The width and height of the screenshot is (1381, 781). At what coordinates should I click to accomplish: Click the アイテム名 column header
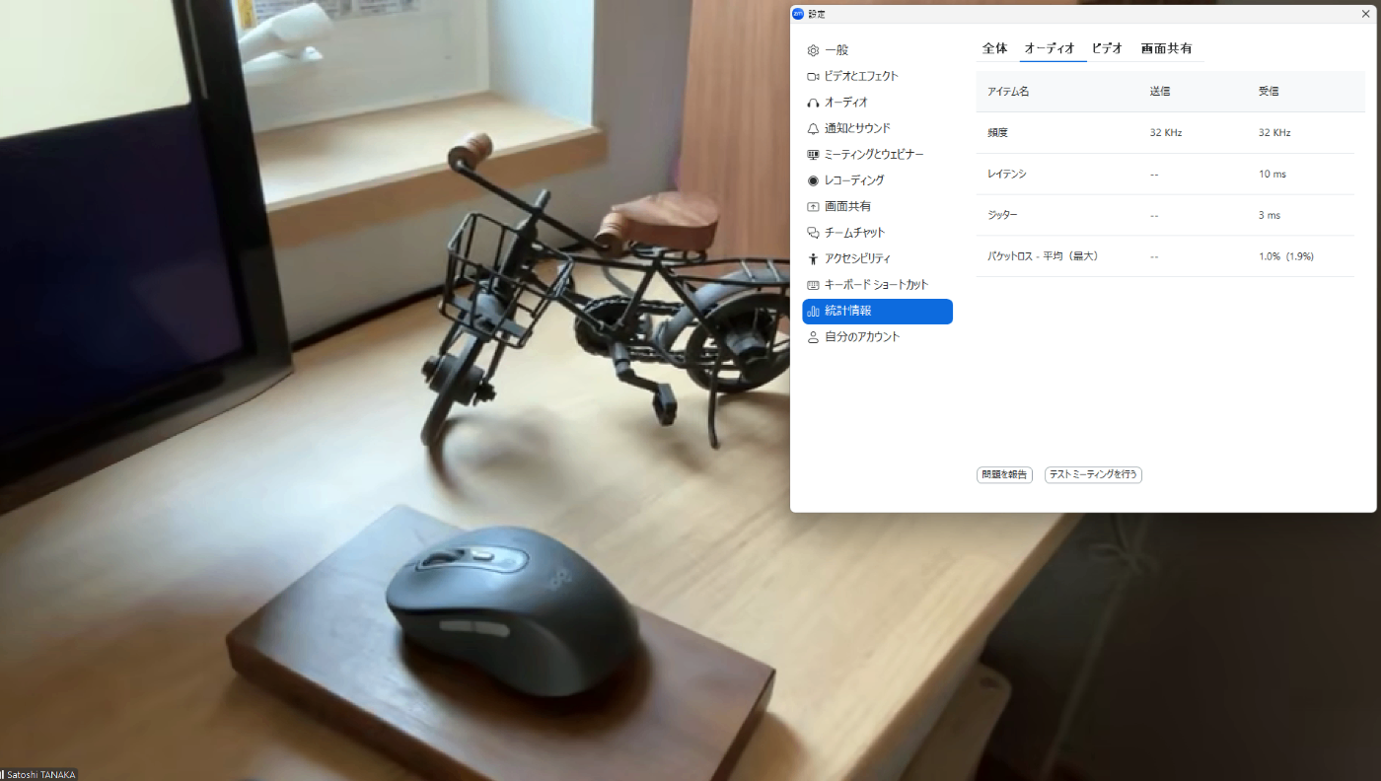click(1008, 92)
